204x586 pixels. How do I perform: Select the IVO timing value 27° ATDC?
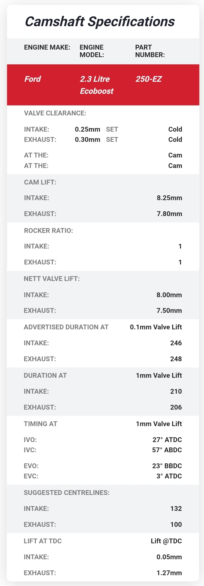(167, 440)
